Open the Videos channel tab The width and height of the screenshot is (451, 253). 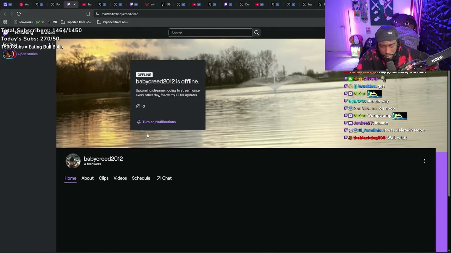tap(120, 178)
